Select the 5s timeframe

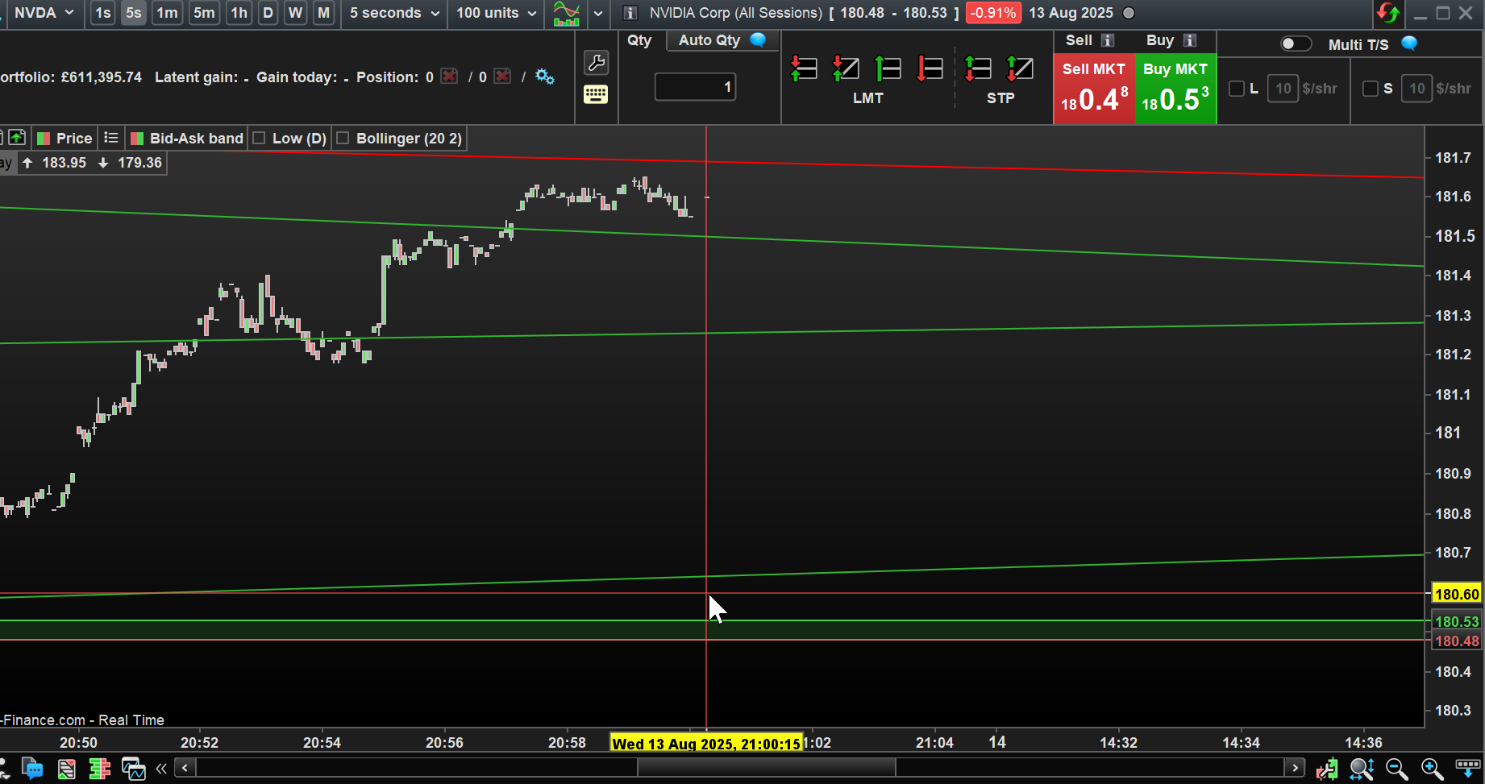tap(134, 13)
